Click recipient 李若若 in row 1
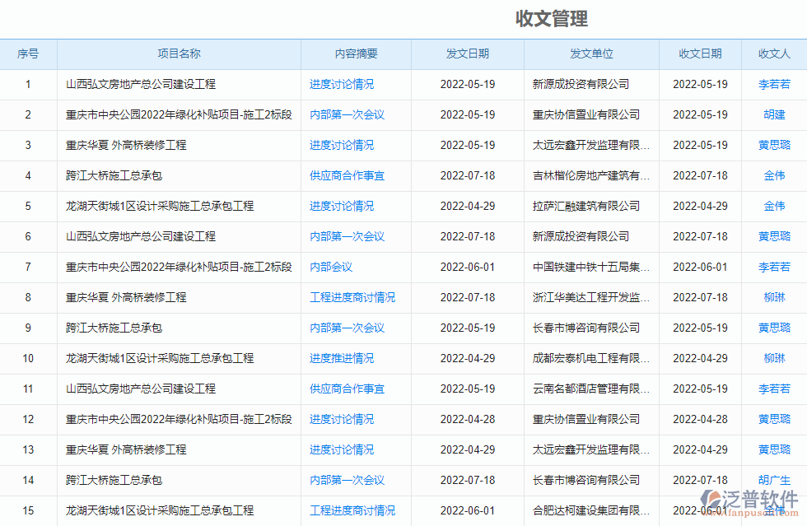Image resolution: width=807 pixels, height=526 pixels. coord(774,84)
